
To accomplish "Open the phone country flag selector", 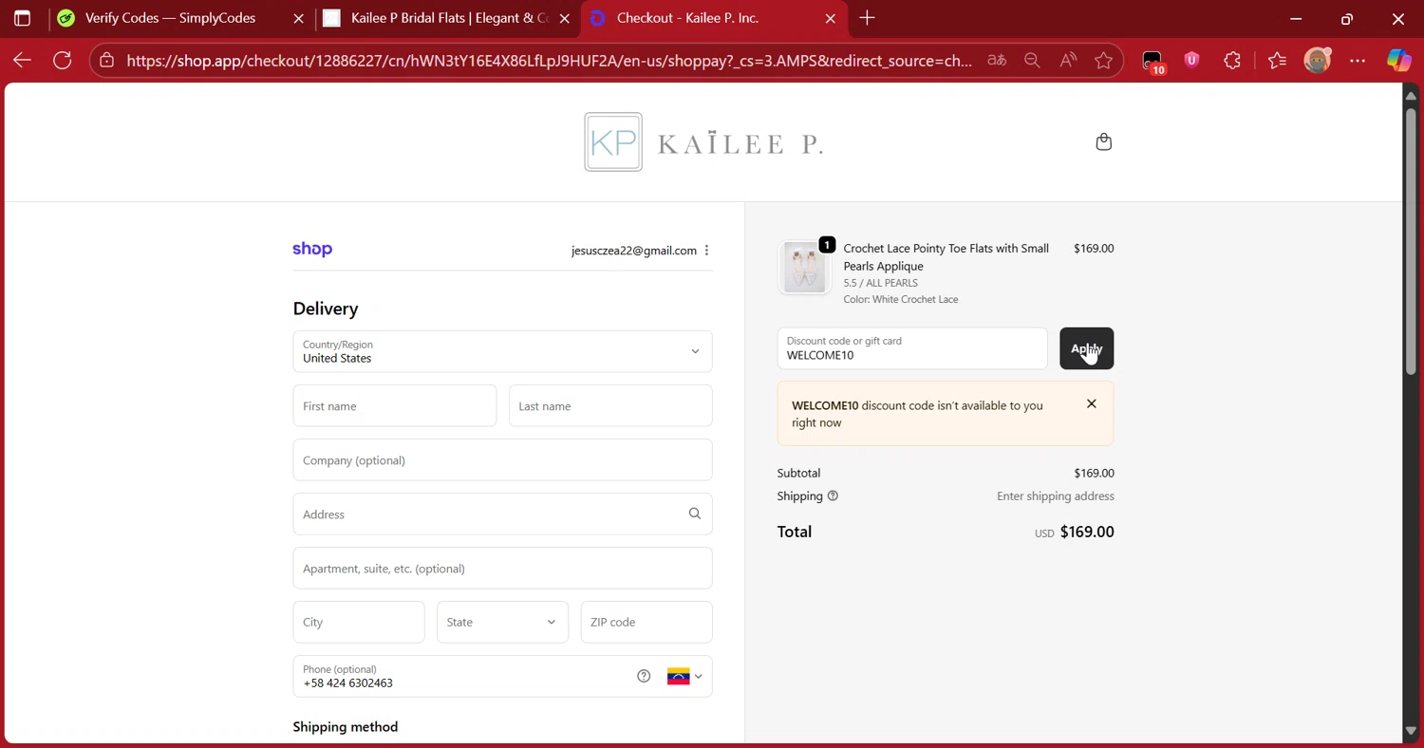I will 684,676.
